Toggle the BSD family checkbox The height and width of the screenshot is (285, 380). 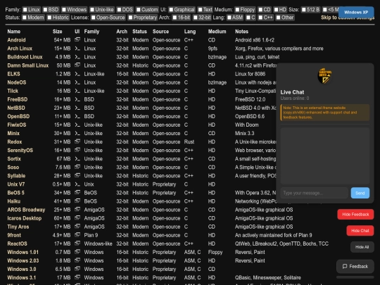[45, 10]
